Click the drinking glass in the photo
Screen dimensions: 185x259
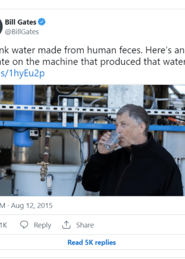click(112, 140)
